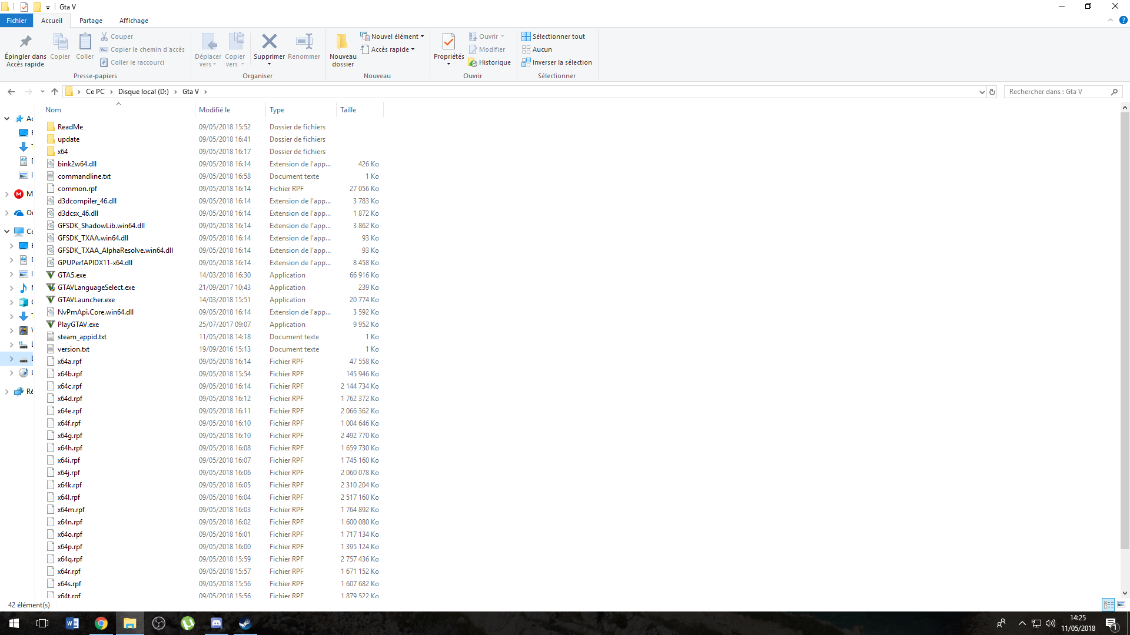Open recent locations dropdown arrow
This screenshot has width=1130, height=635.
[x=42, y=92]
